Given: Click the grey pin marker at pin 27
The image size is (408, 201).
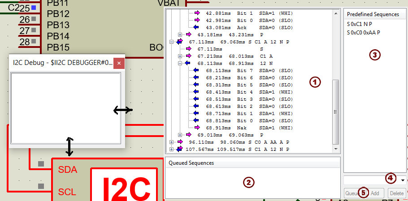Looking at the screenshot, I should pos(34,30).
